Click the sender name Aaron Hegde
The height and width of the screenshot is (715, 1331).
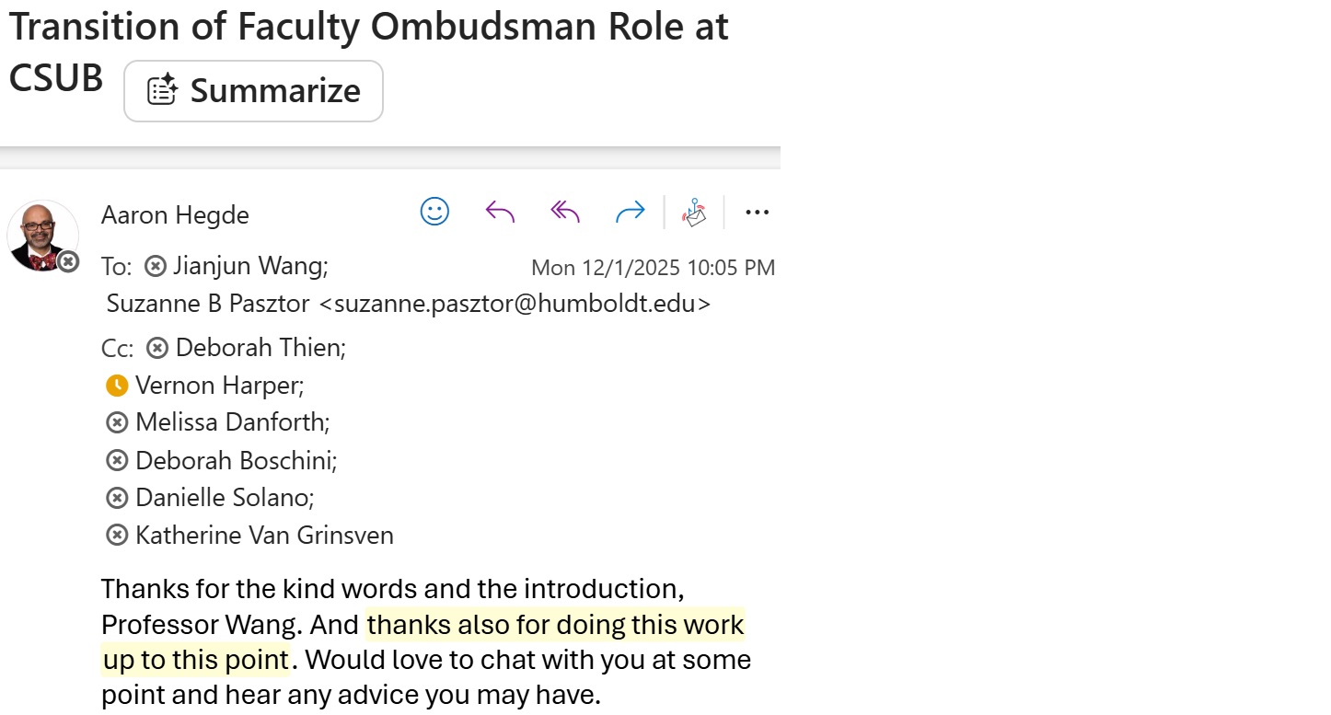click(x=175, y=214)
